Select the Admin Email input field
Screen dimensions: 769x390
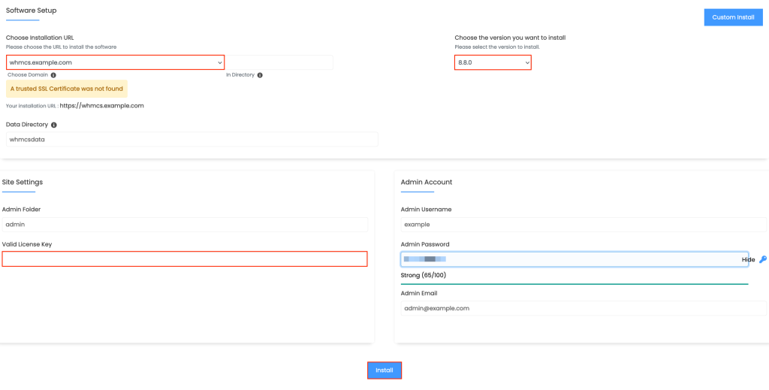[x=584, y=308]
